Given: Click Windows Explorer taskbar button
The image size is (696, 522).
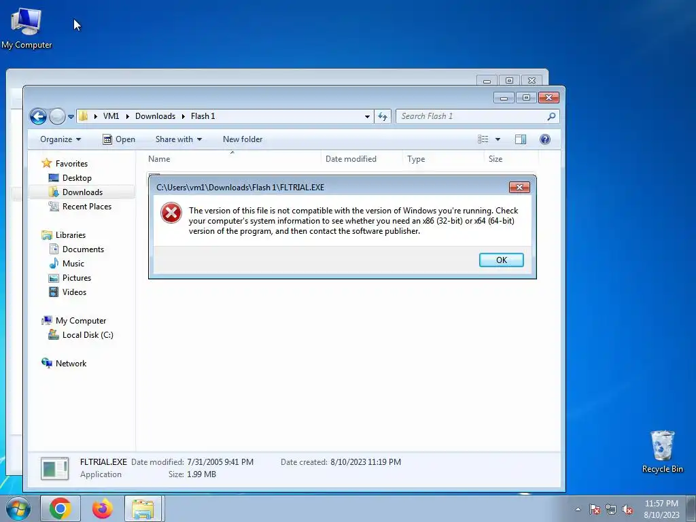Looking at the screenshot, I should [144, 508].
